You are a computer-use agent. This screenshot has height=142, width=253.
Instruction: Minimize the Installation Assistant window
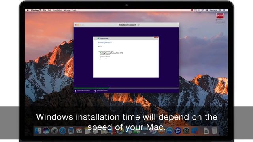[x=78, y=25]
